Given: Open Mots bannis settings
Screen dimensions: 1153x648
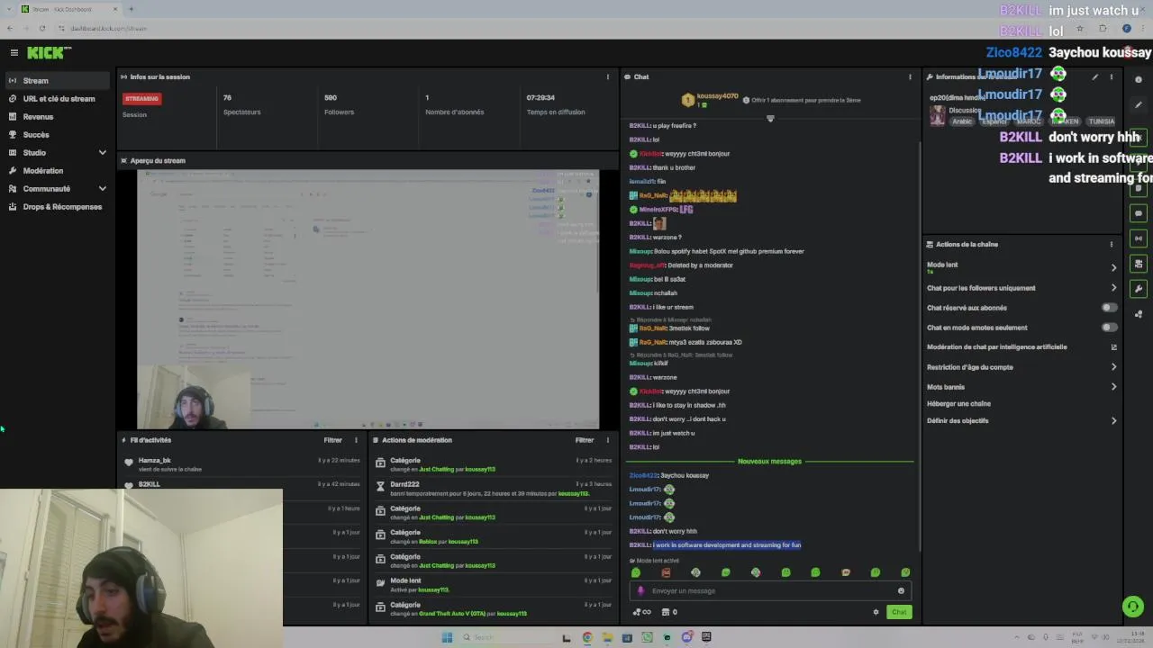Looking at the screenshot, I should click(1021, 387).
